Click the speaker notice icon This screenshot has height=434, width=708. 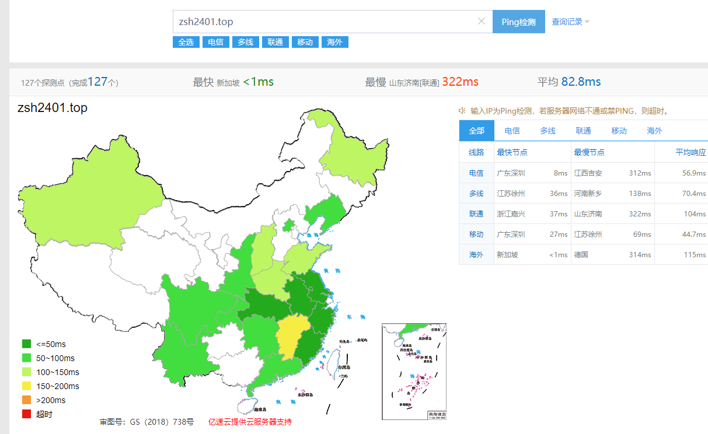pyautogui.click(x=462, y=111)
